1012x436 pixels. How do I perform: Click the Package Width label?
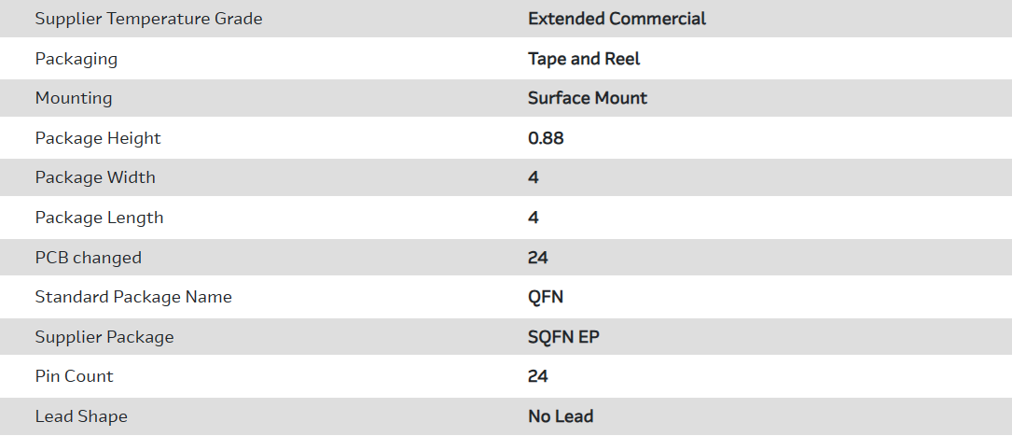pyautogui.click(x=95, y=177)
